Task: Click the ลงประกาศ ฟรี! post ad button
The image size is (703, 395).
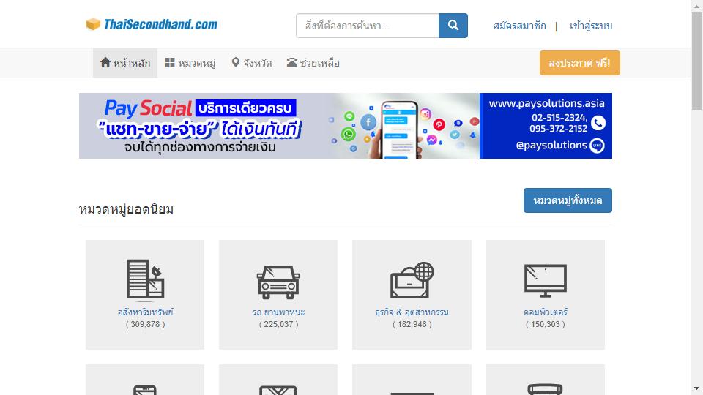Action: click(580, 63)
